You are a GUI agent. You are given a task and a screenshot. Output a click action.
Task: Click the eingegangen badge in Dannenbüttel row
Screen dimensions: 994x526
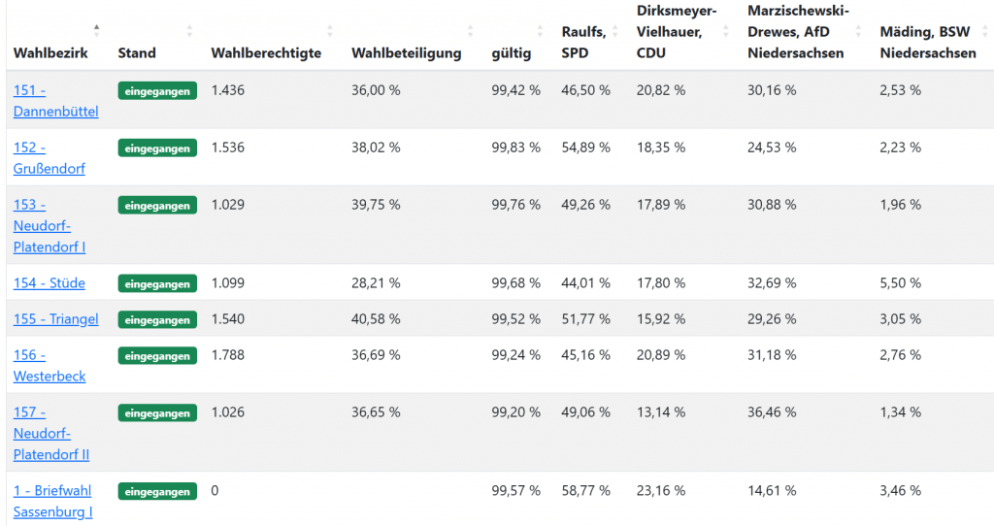[x=157, y=91]
